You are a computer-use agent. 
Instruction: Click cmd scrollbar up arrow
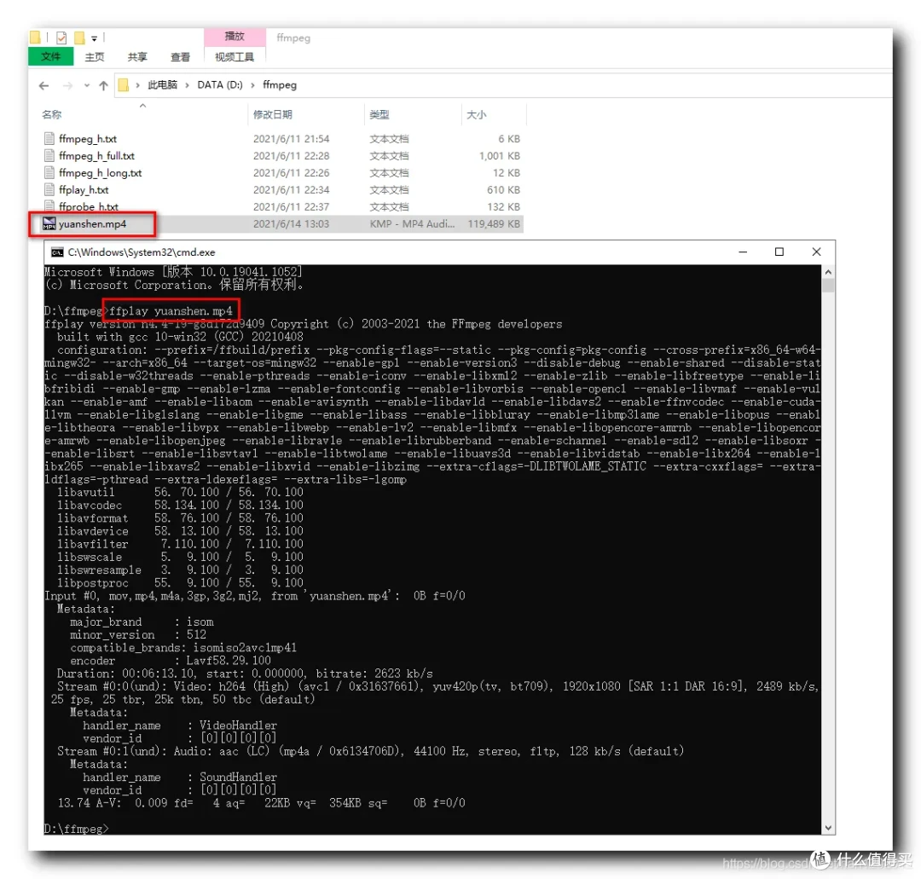828,272
